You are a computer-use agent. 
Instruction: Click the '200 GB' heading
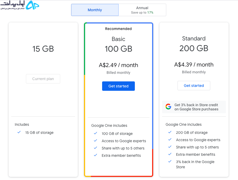coord(194,49)
